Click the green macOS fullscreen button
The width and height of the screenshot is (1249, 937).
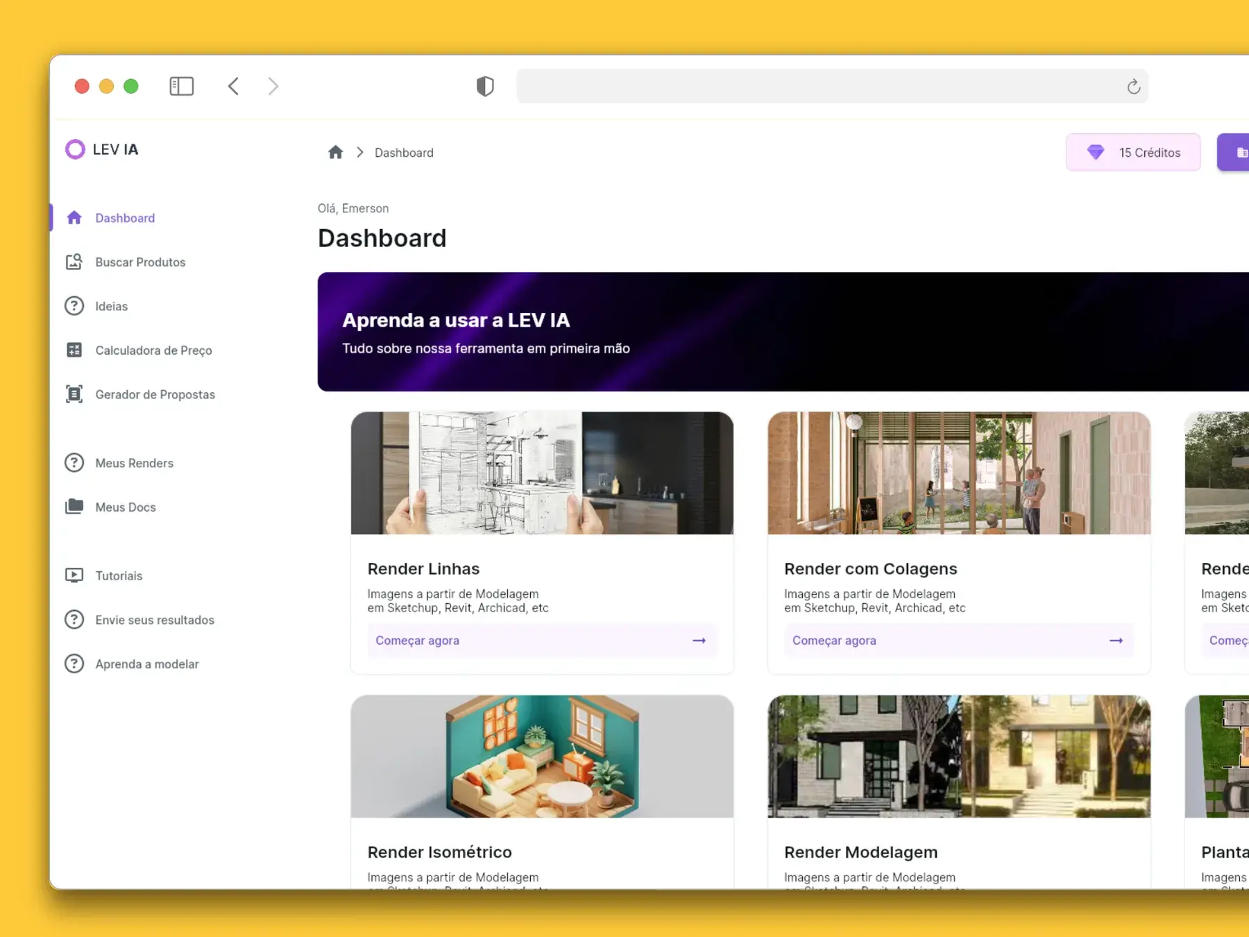pyautogui.click(x=131, y=86)
